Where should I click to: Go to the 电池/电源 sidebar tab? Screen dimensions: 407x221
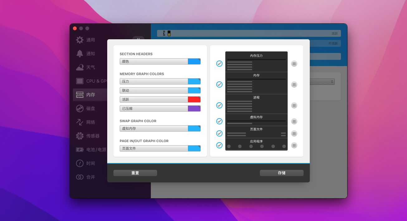coord(96,150)
